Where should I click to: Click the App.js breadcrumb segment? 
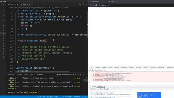pyautogui.click(x=52, y=8)
